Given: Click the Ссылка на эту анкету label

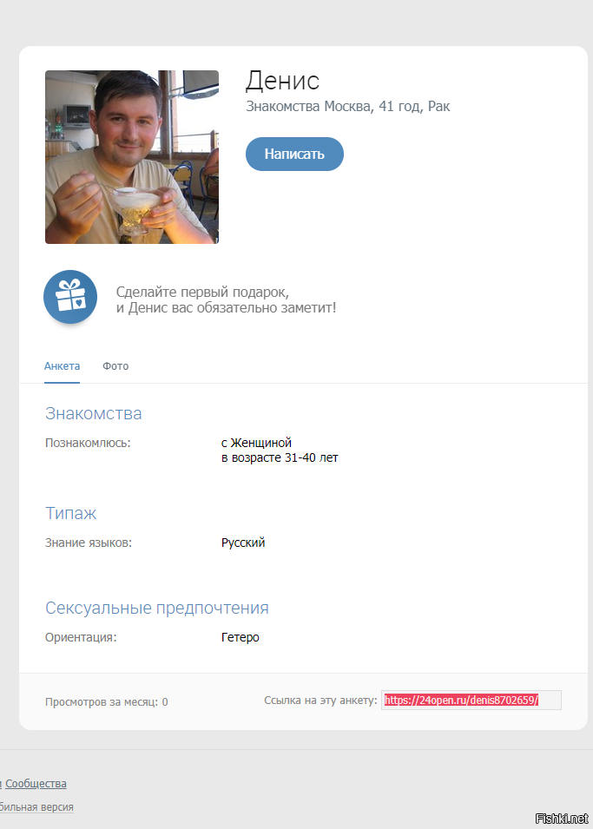Looking at the screenshot, I should 320,700.
